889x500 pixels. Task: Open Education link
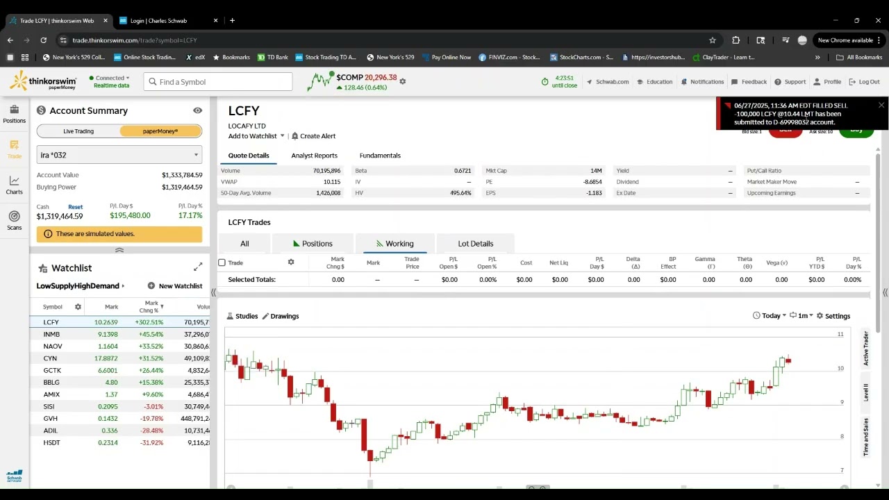coord(654,82)
